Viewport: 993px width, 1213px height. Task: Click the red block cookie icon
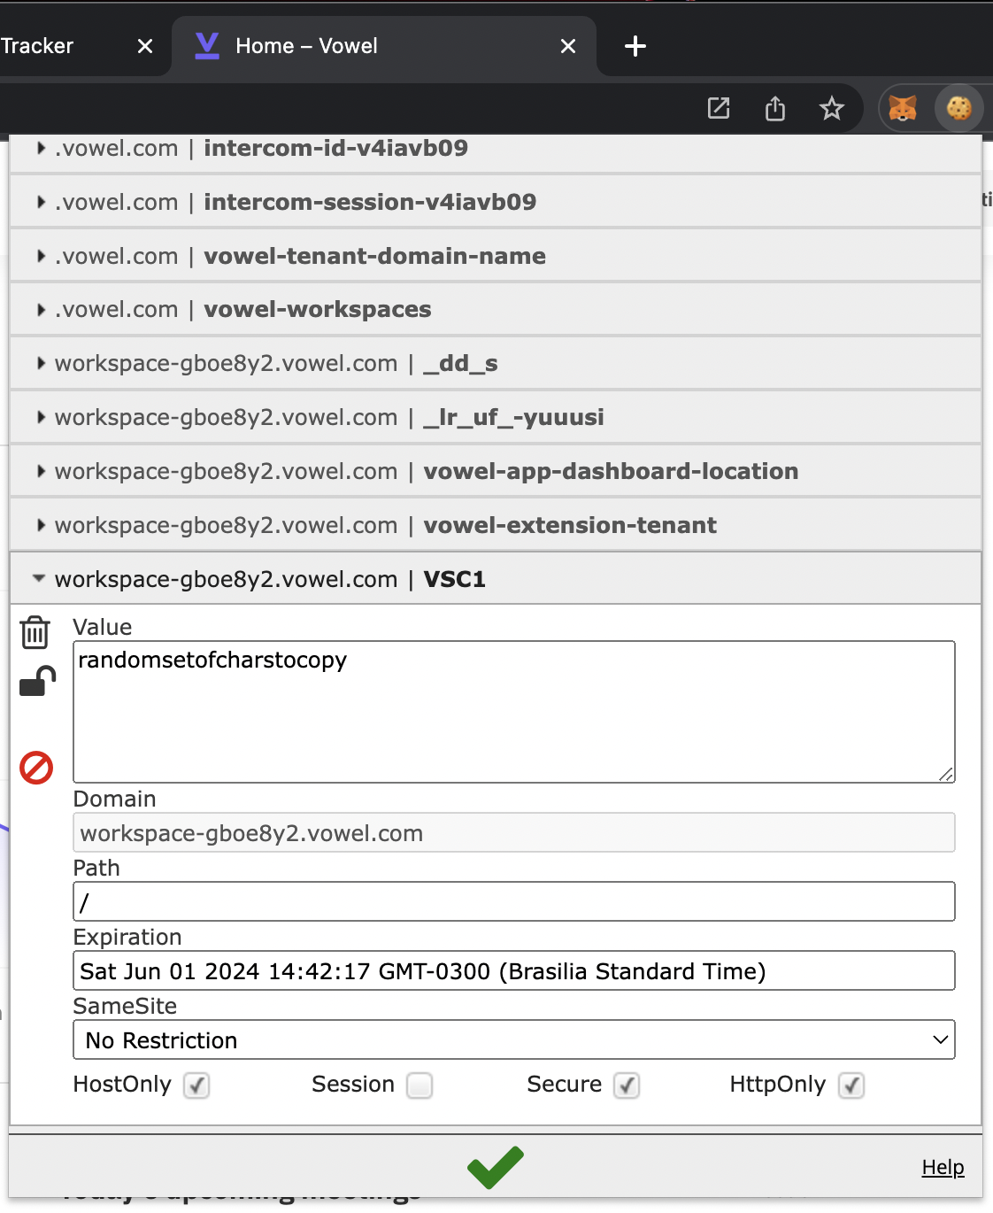(x=35, y=769)
